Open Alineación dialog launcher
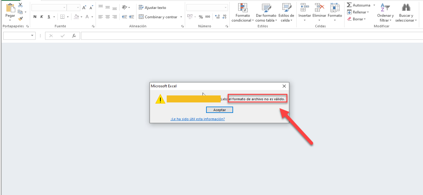Screen dimensions: 423x195 click(182, 26)
